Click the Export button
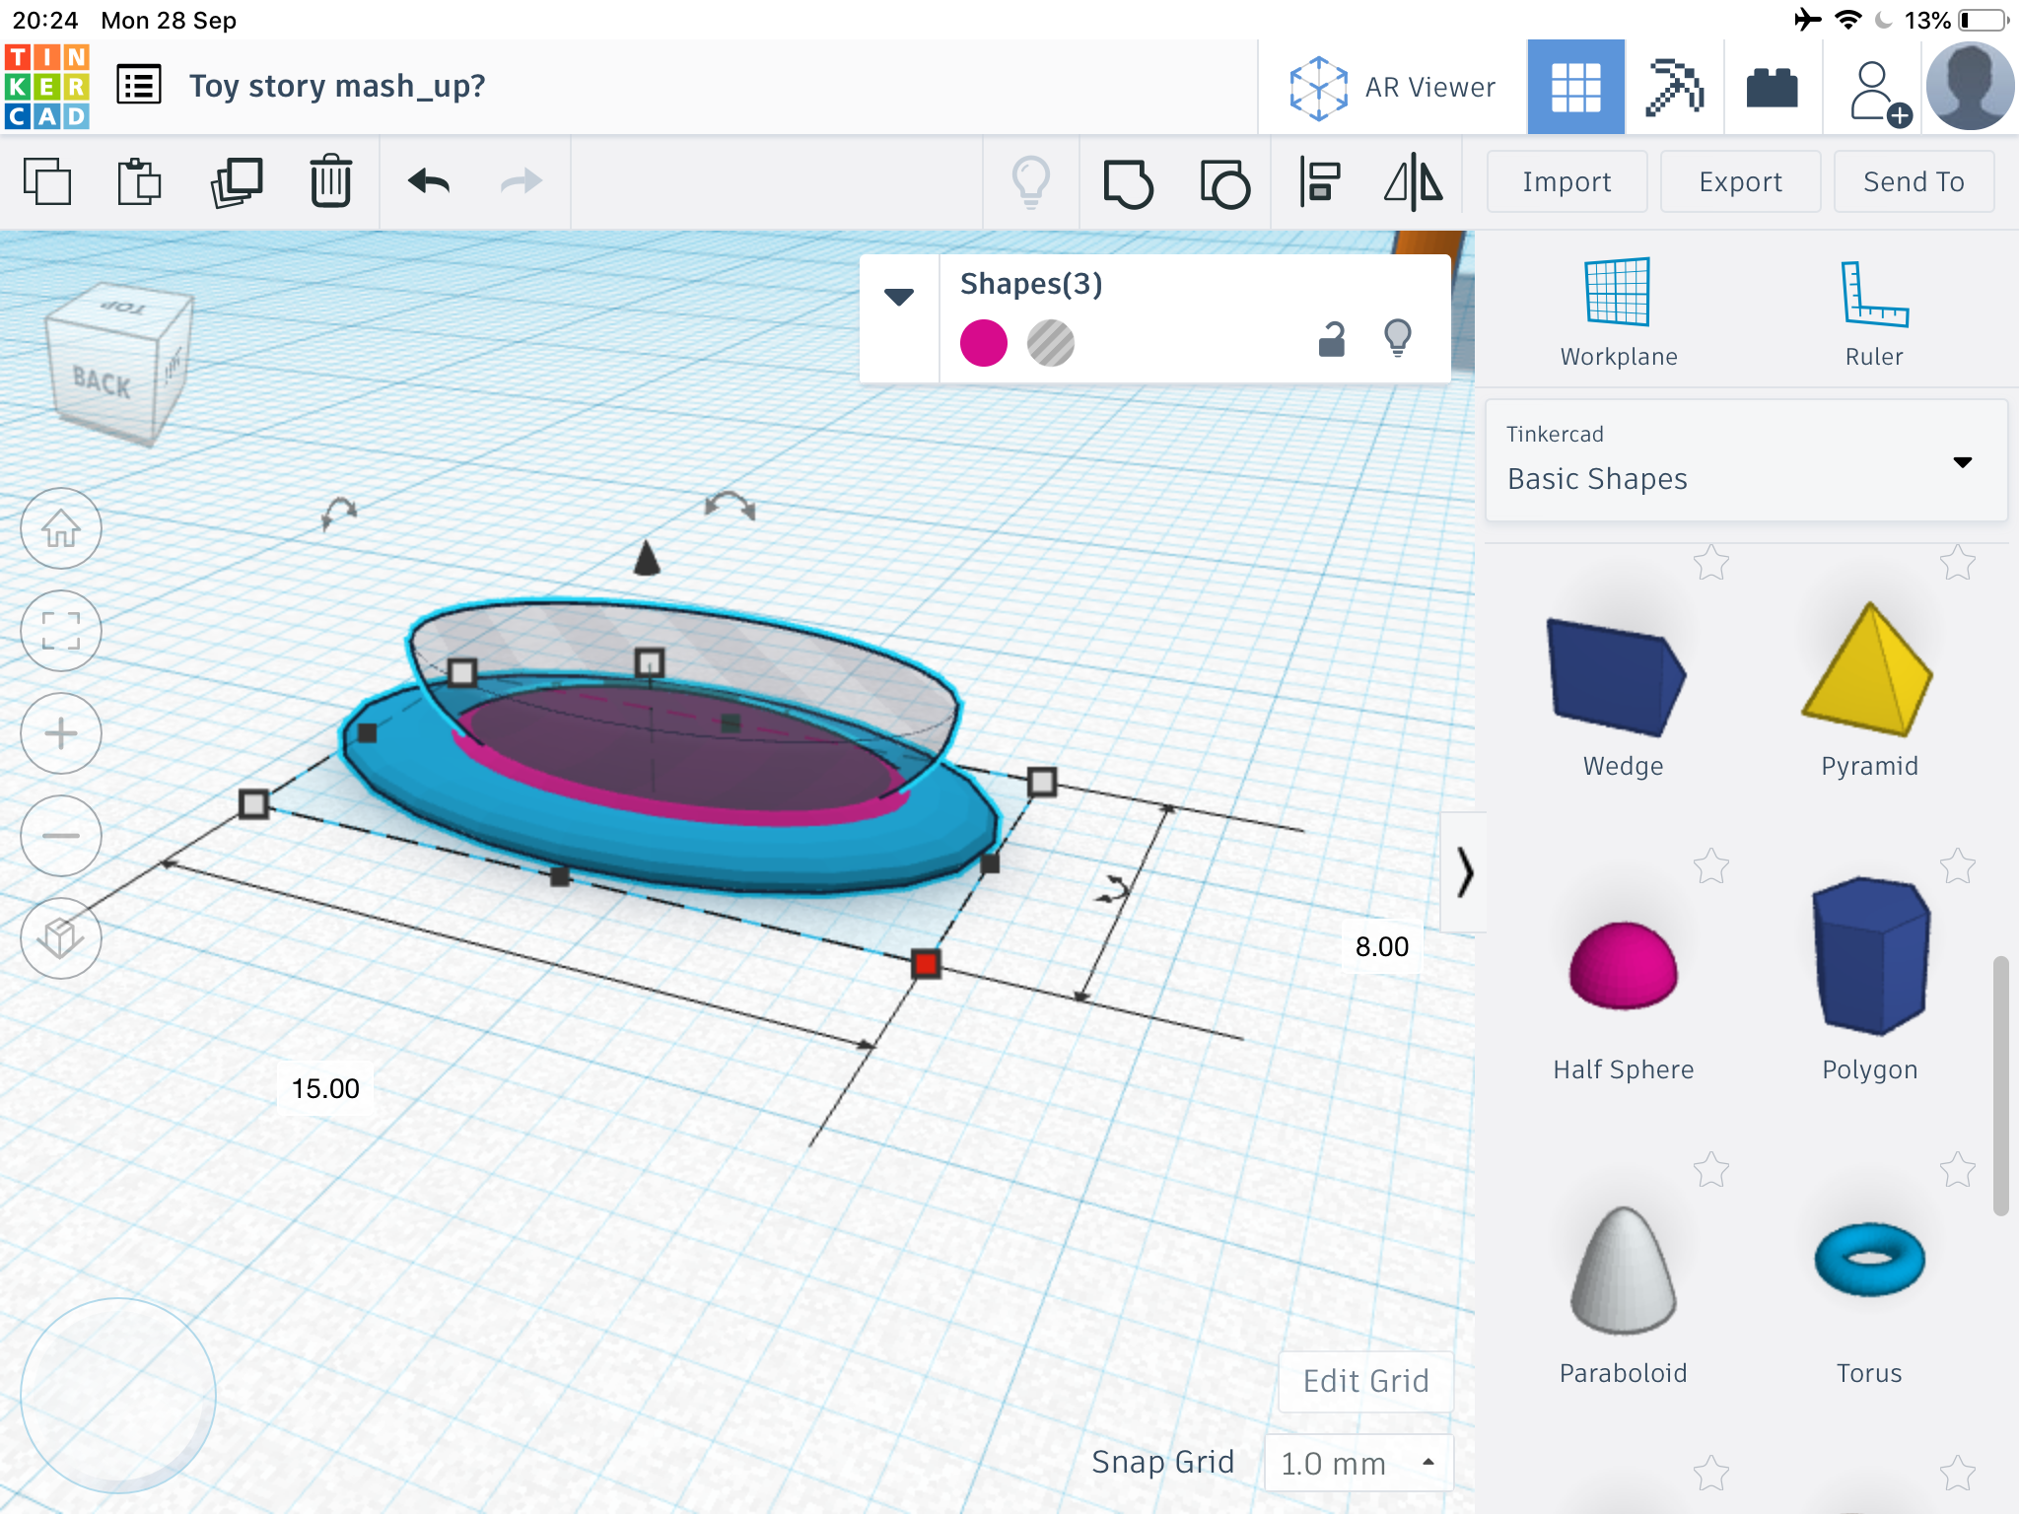Screen dimensions: 2019x1514 [x=1740, y=181]
